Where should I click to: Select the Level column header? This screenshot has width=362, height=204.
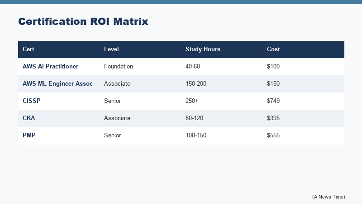coord(111,49)
